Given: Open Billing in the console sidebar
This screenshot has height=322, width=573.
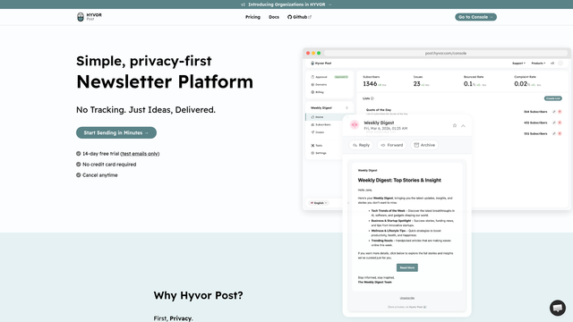Looking at the screenshot, I should tap(329, 92).
